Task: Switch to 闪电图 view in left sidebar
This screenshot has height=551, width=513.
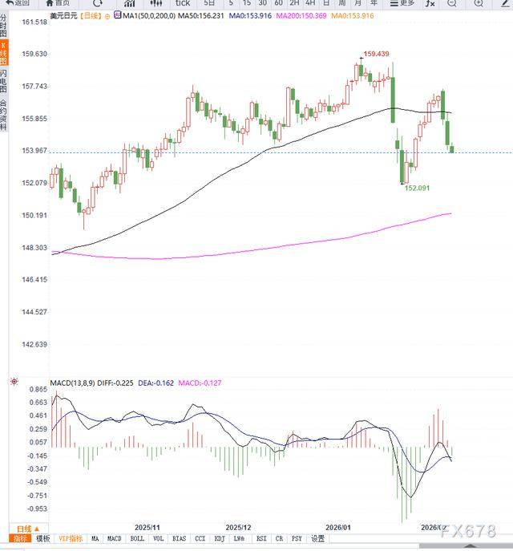Action: pyautogui.click(x=4, y=81)
